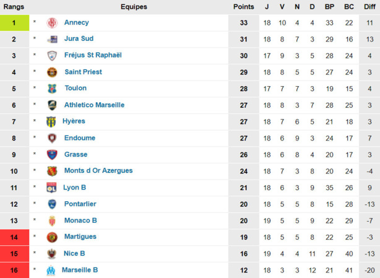Click the Fréjus St Raphaël crest icon
The image size is (380, 278).
point(52,56)
